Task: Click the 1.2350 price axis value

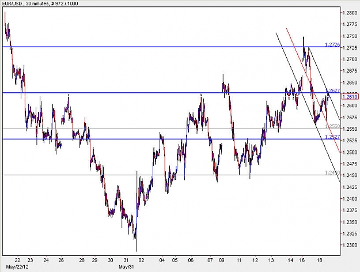Action: [x=350, y=222]
